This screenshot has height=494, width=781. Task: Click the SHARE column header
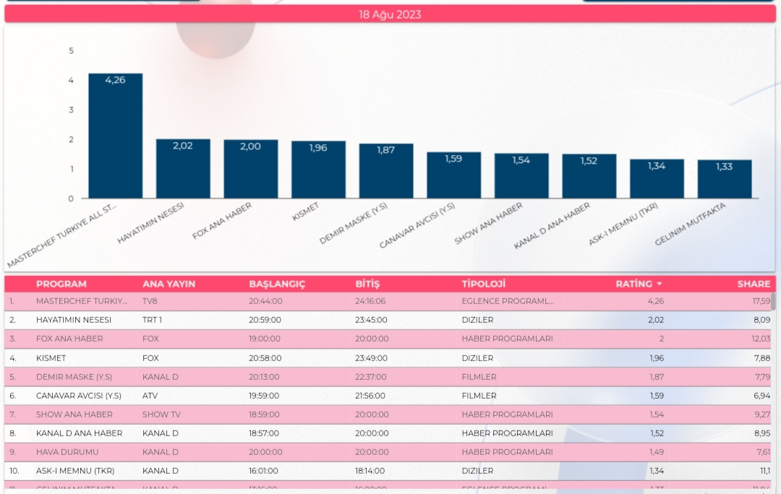(x=754, y=284)
